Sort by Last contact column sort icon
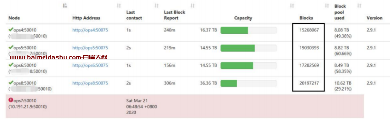 [x=156, y=6]
